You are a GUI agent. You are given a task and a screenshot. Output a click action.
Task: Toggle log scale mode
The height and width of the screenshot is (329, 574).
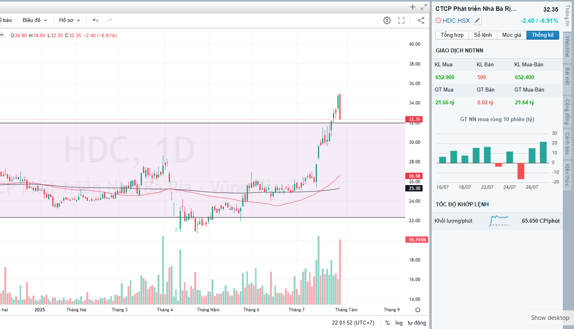point(399,323)
